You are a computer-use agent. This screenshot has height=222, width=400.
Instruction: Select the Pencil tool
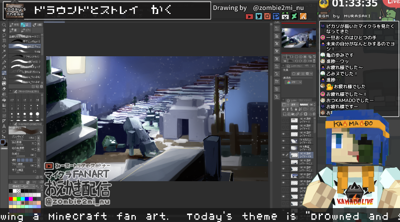tap(4, 68)
